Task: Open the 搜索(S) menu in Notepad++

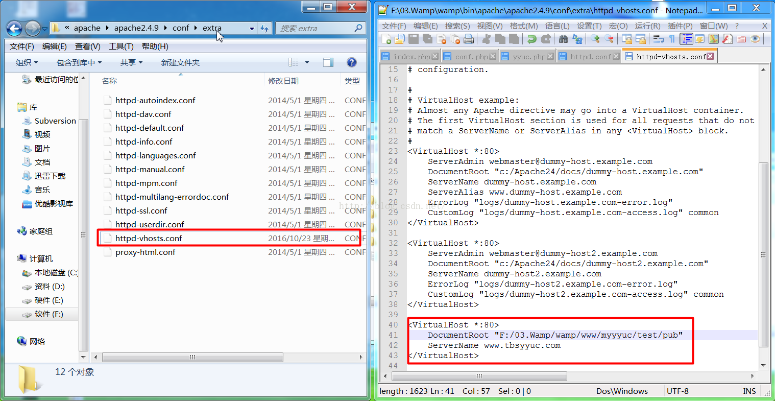Action: [457, 26]
